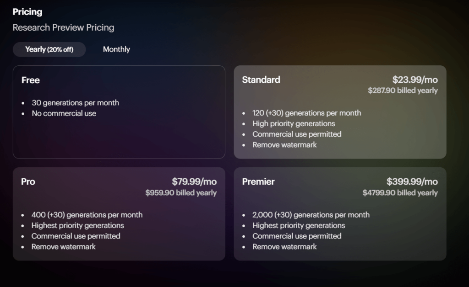The height and width of the screenshot is (287, 469).
Task: Click 120 (+30) generations per month
Action: coord(306,113)
